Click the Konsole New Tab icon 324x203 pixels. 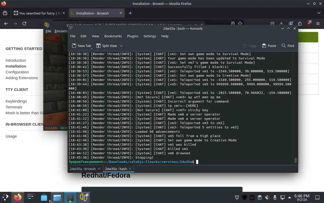(x=74, y=46)
